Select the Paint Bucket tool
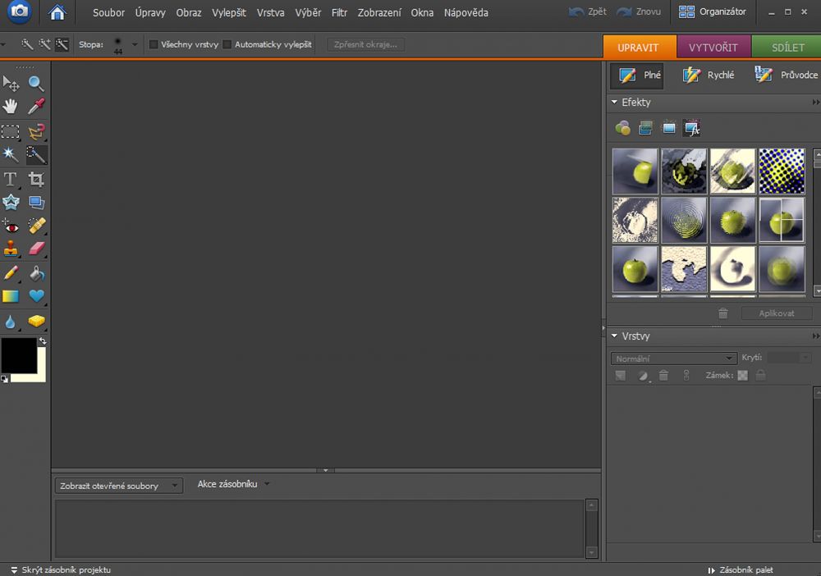This screenshot has width=821, height=576. pos(36,272)
